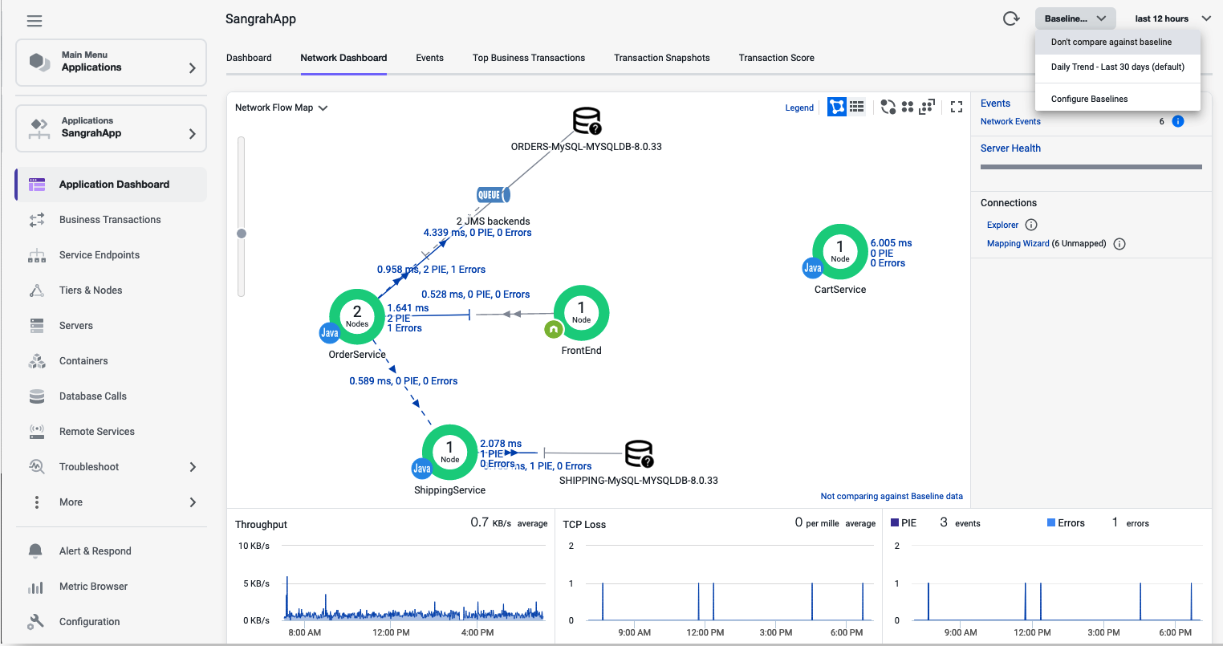1223x646 pixels.
Task: Click Server Health status bar
Action: (x=1091, y=167)
